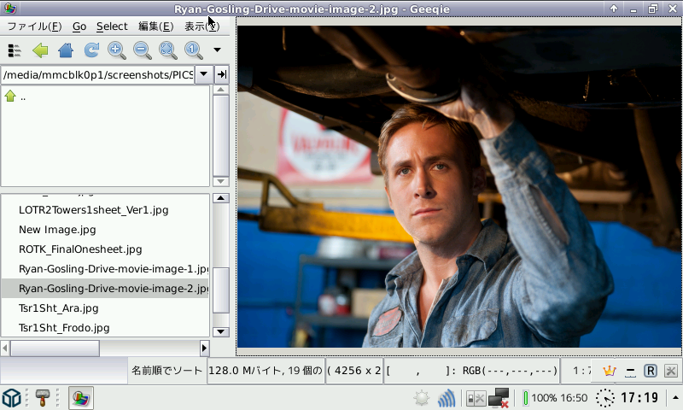Click folder pane scrollbar down arrow
The width and height of the screenshot is (683, 410).
coord(221,181)
